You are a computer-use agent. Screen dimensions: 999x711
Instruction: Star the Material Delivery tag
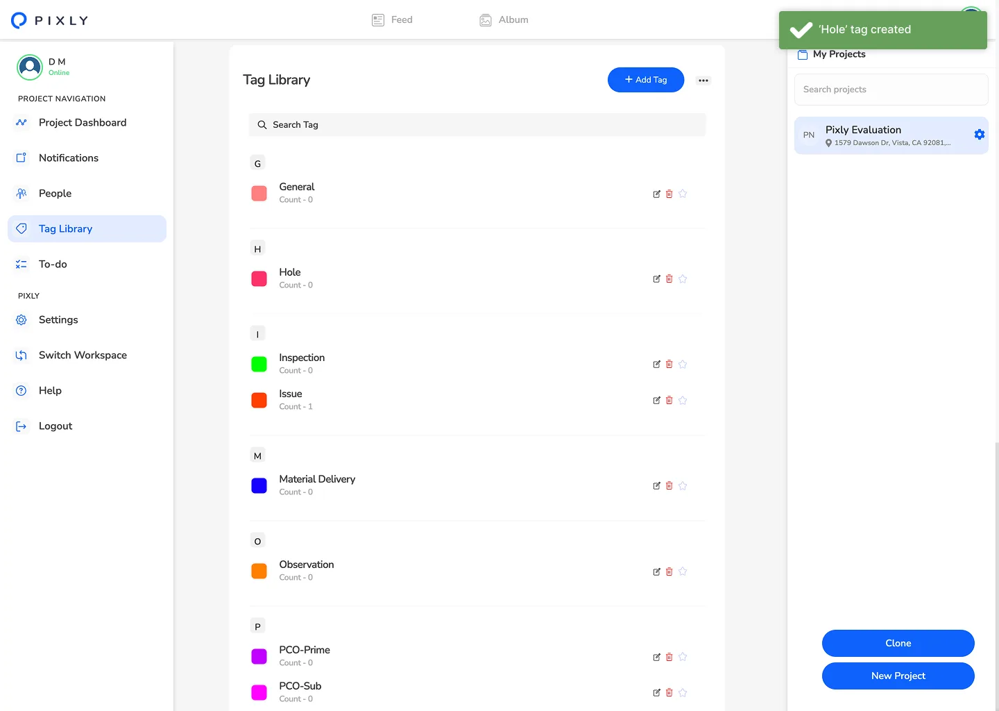click(683, 486)
